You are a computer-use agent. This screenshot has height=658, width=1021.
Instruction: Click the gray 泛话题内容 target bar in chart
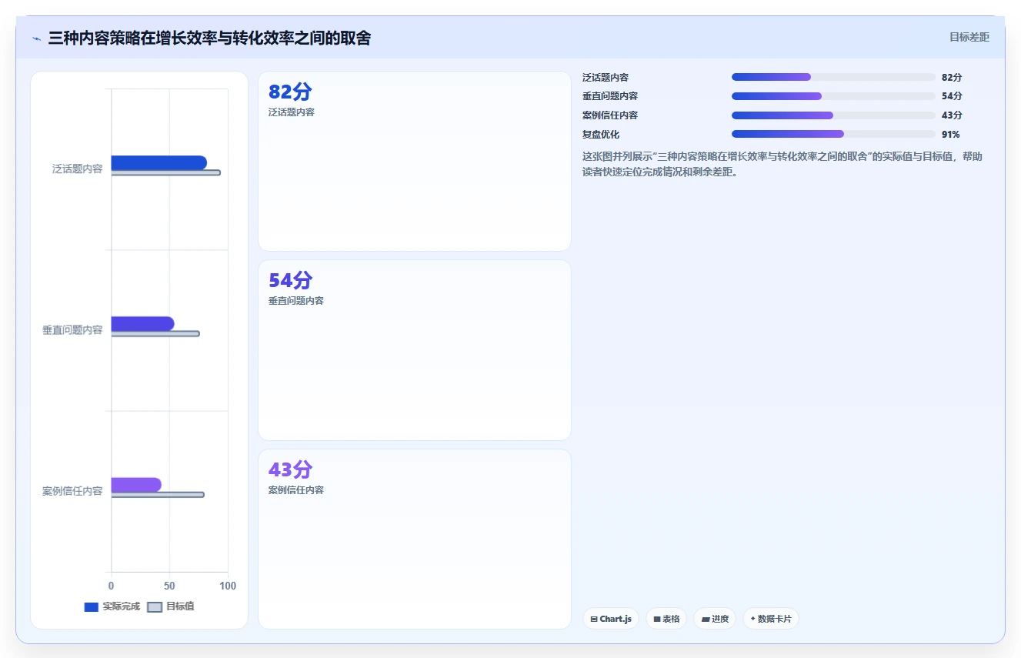coord(165,172)
